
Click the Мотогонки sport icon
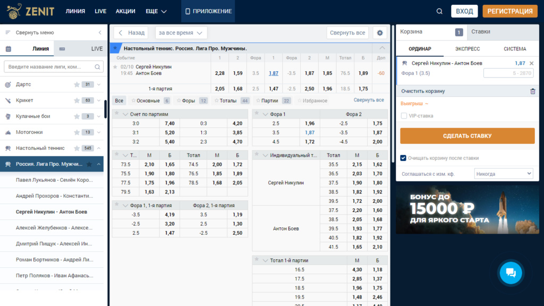8,132
